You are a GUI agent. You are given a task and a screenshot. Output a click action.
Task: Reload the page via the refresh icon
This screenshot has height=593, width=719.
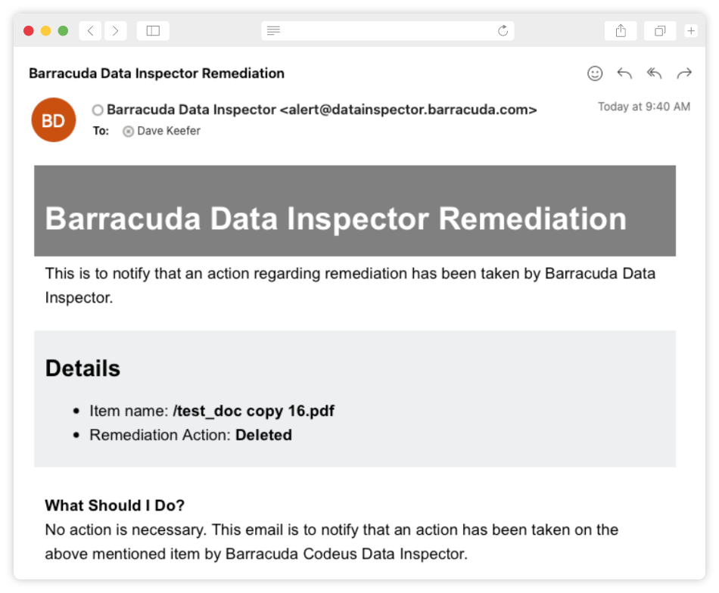[x=503, y=30]
